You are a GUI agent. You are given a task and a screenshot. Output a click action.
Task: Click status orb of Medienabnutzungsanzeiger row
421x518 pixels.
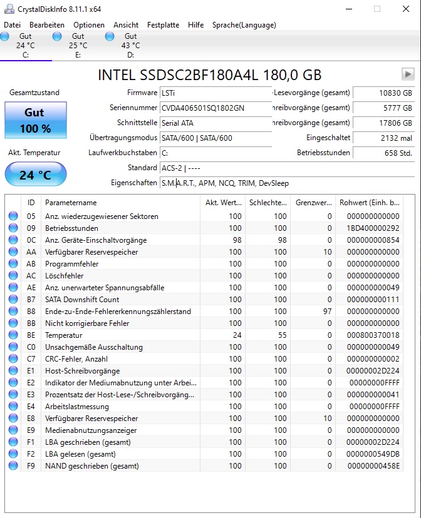click(13, 430)
